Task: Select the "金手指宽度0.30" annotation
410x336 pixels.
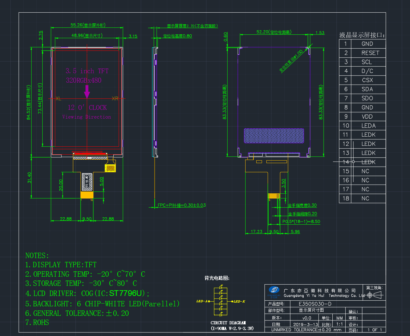Action: point(302,205)
